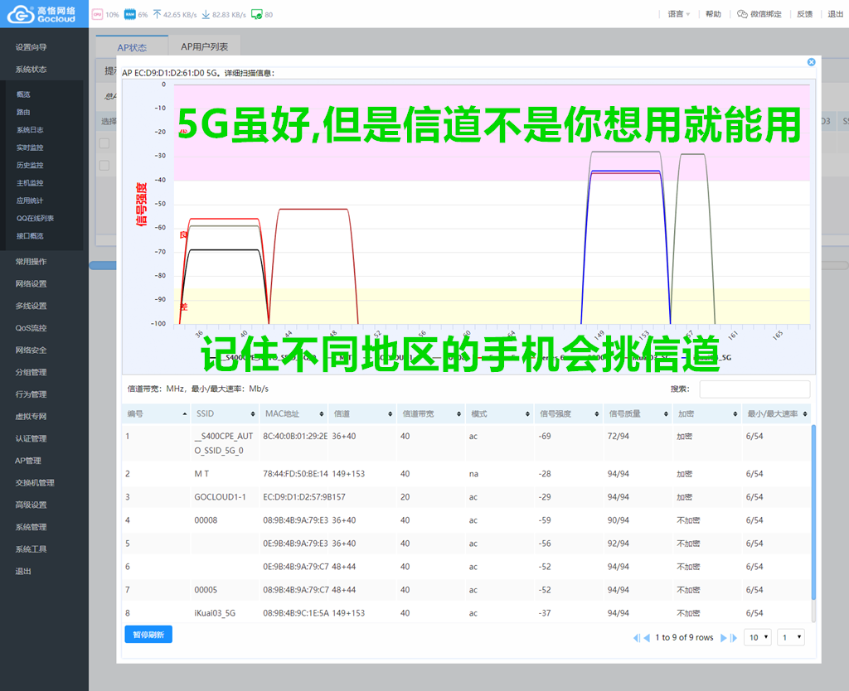This screenshot has width=849, height=691.
Task: Click the RAM usage icon
Action: [x=129, y=14]
